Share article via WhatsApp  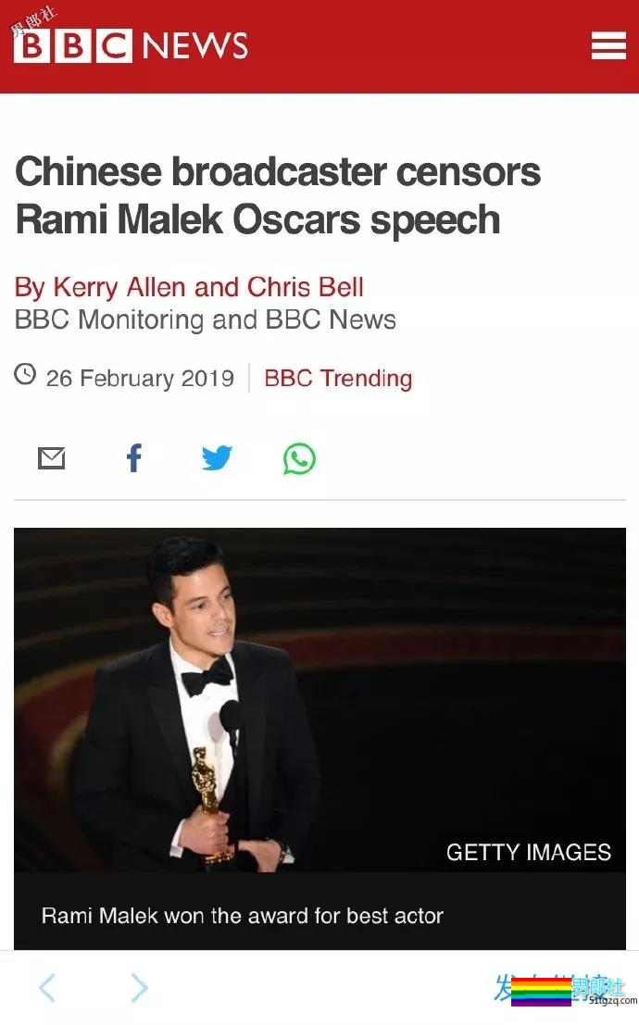[299, 458]
